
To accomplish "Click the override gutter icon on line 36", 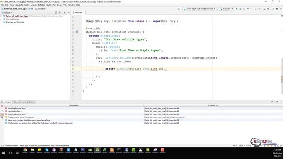I will [76, 32].
